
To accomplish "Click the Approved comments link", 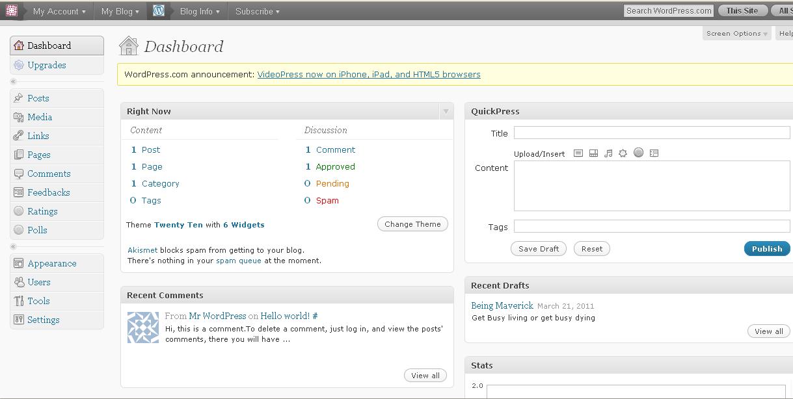I will (336, 167).
